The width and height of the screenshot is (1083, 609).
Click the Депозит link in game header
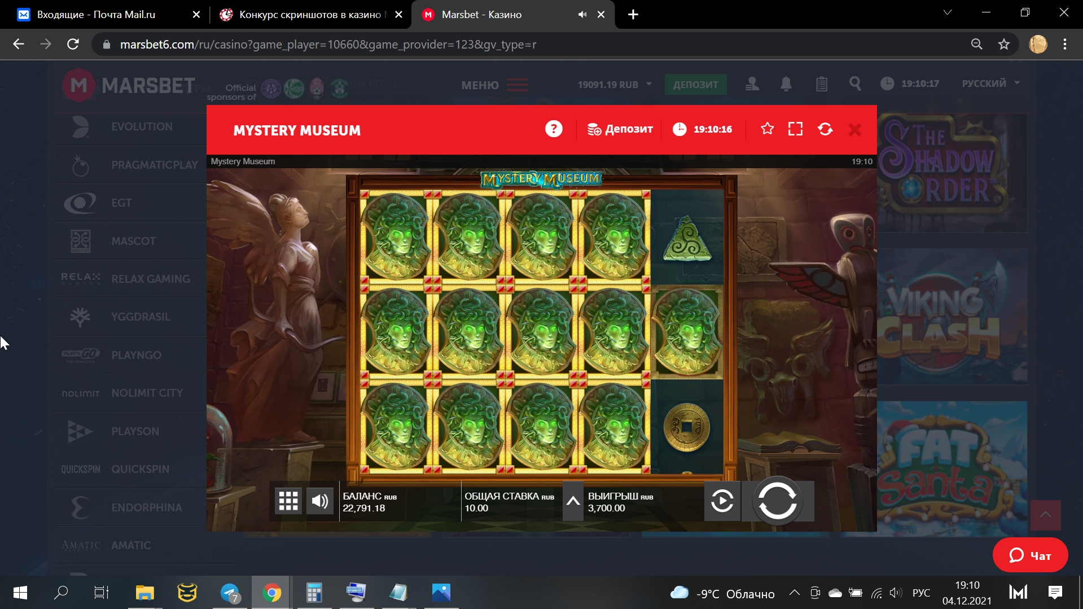click(x=620, y=129)
